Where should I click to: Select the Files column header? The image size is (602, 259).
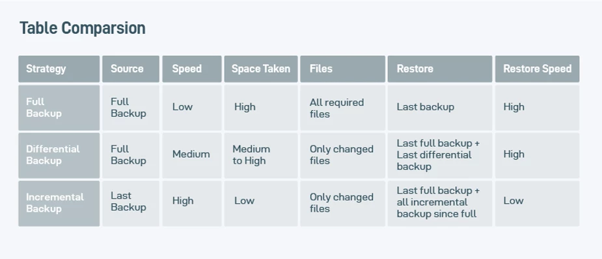coord(342,69)
